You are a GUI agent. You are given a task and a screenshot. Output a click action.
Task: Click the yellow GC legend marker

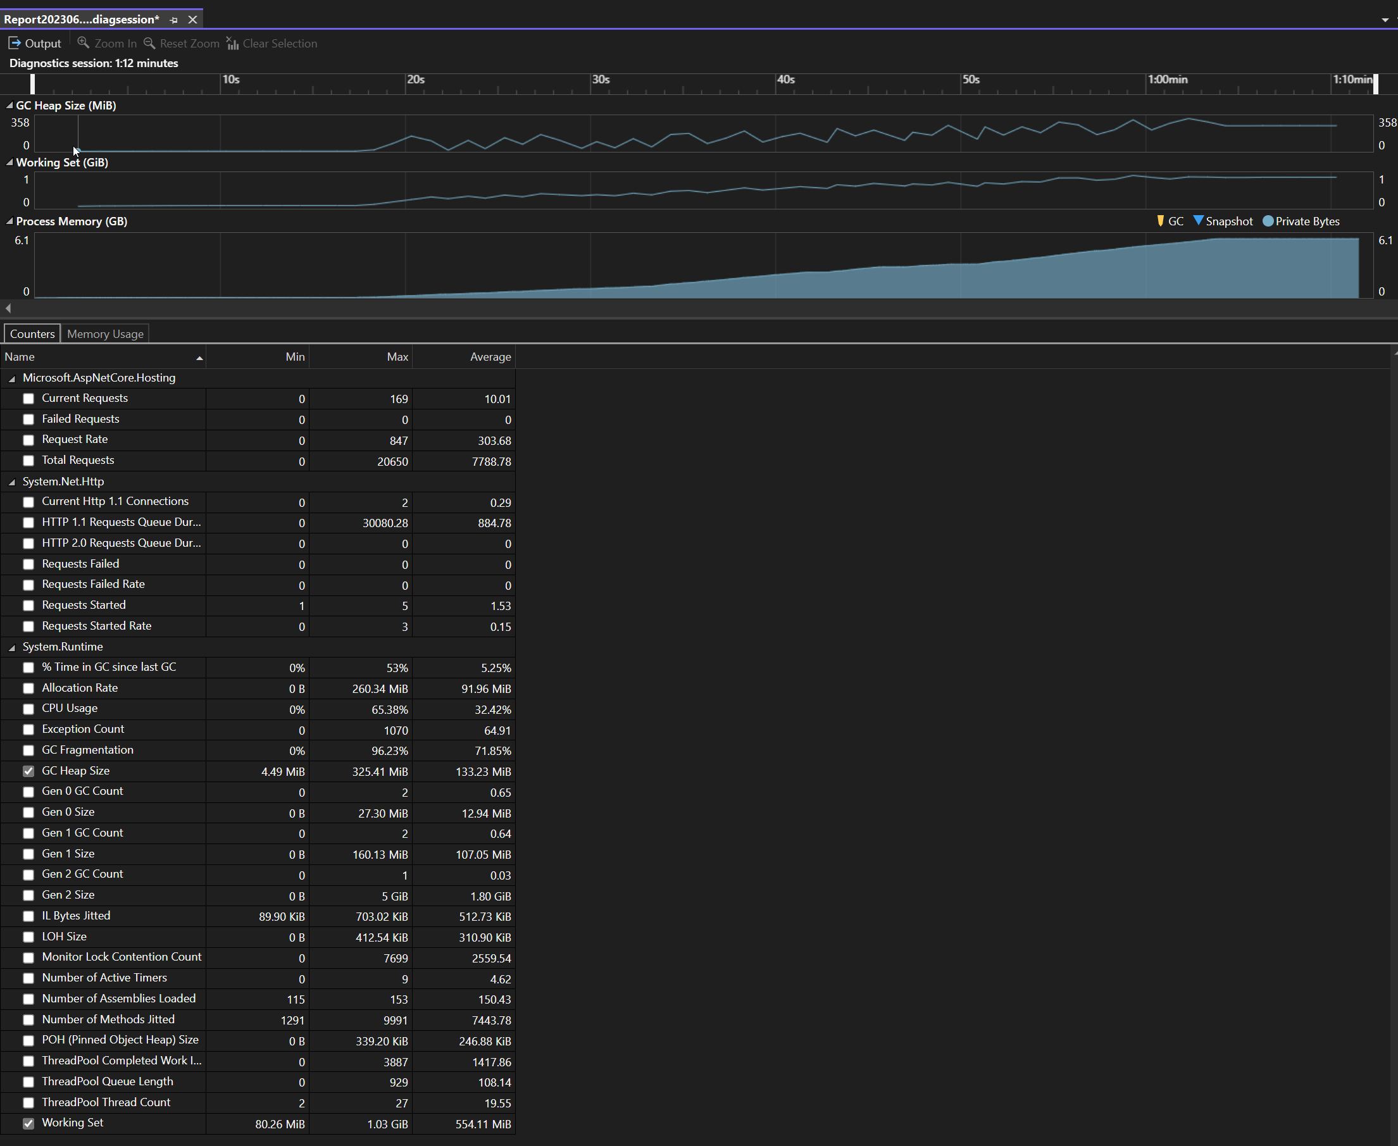(1161, 221)
